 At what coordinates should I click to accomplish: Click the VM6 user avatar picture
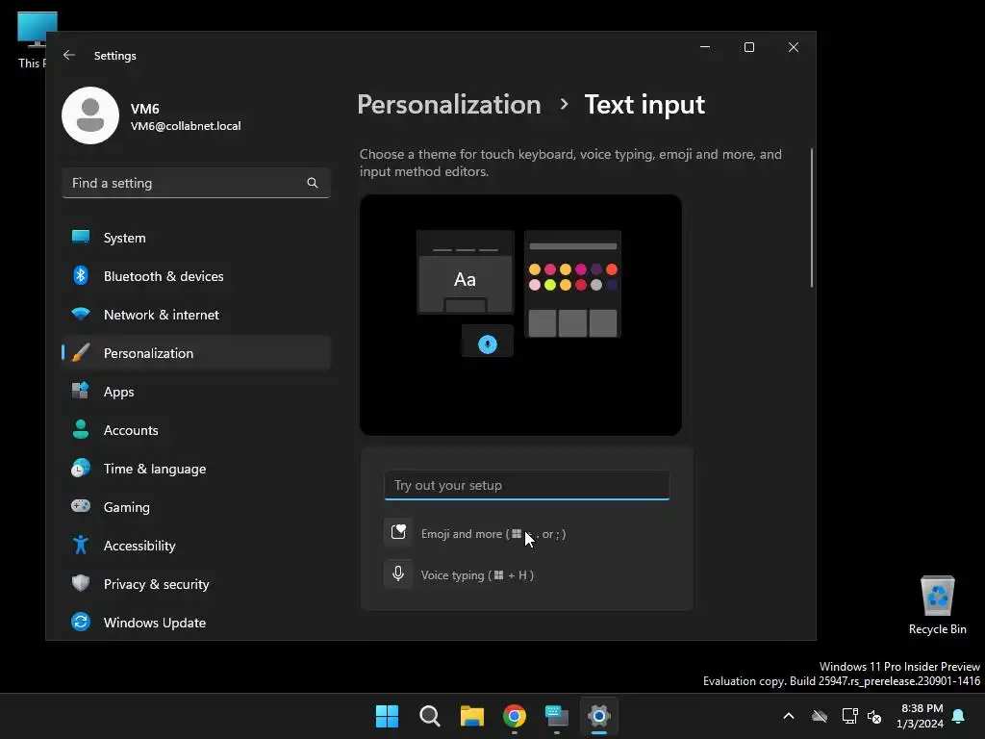coord(90,115)
